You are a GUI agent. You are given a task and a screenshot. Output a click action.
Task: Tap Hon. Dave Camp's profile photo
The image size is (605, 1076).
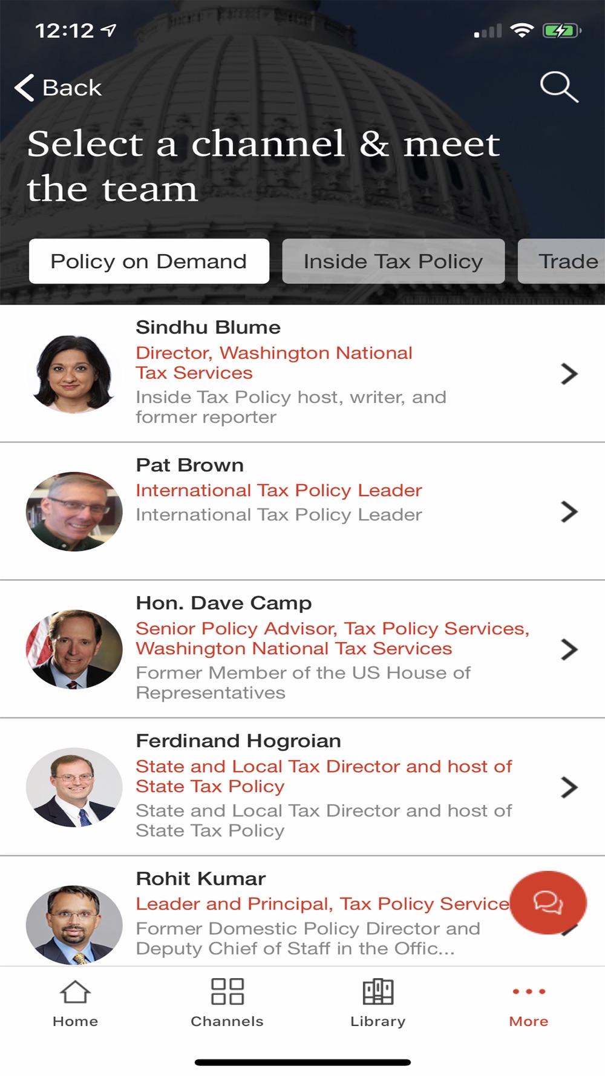click(74, 649)
